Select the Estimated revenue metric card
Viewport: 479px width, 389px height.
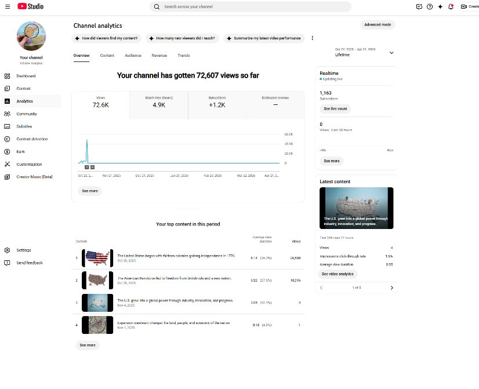(275, 105)
